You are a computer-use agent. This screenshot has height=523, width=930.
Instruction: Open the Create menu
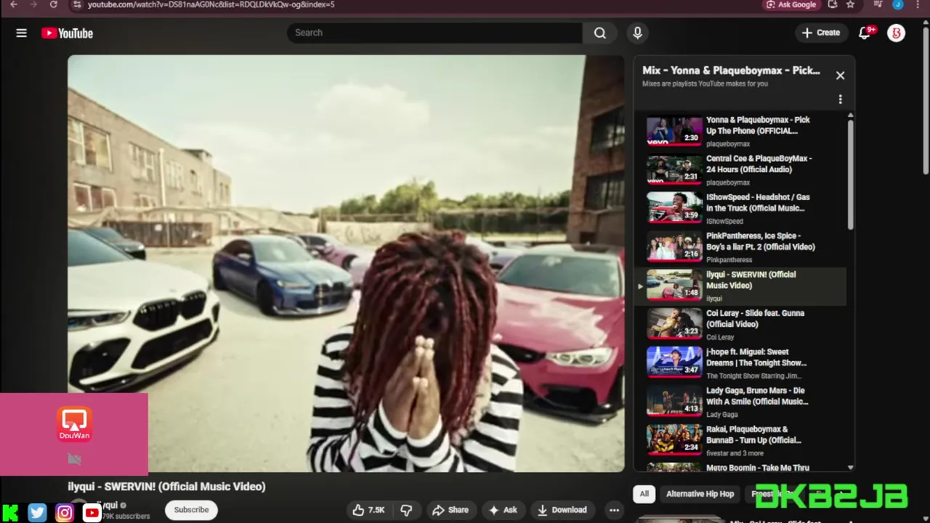pos(821,33)
